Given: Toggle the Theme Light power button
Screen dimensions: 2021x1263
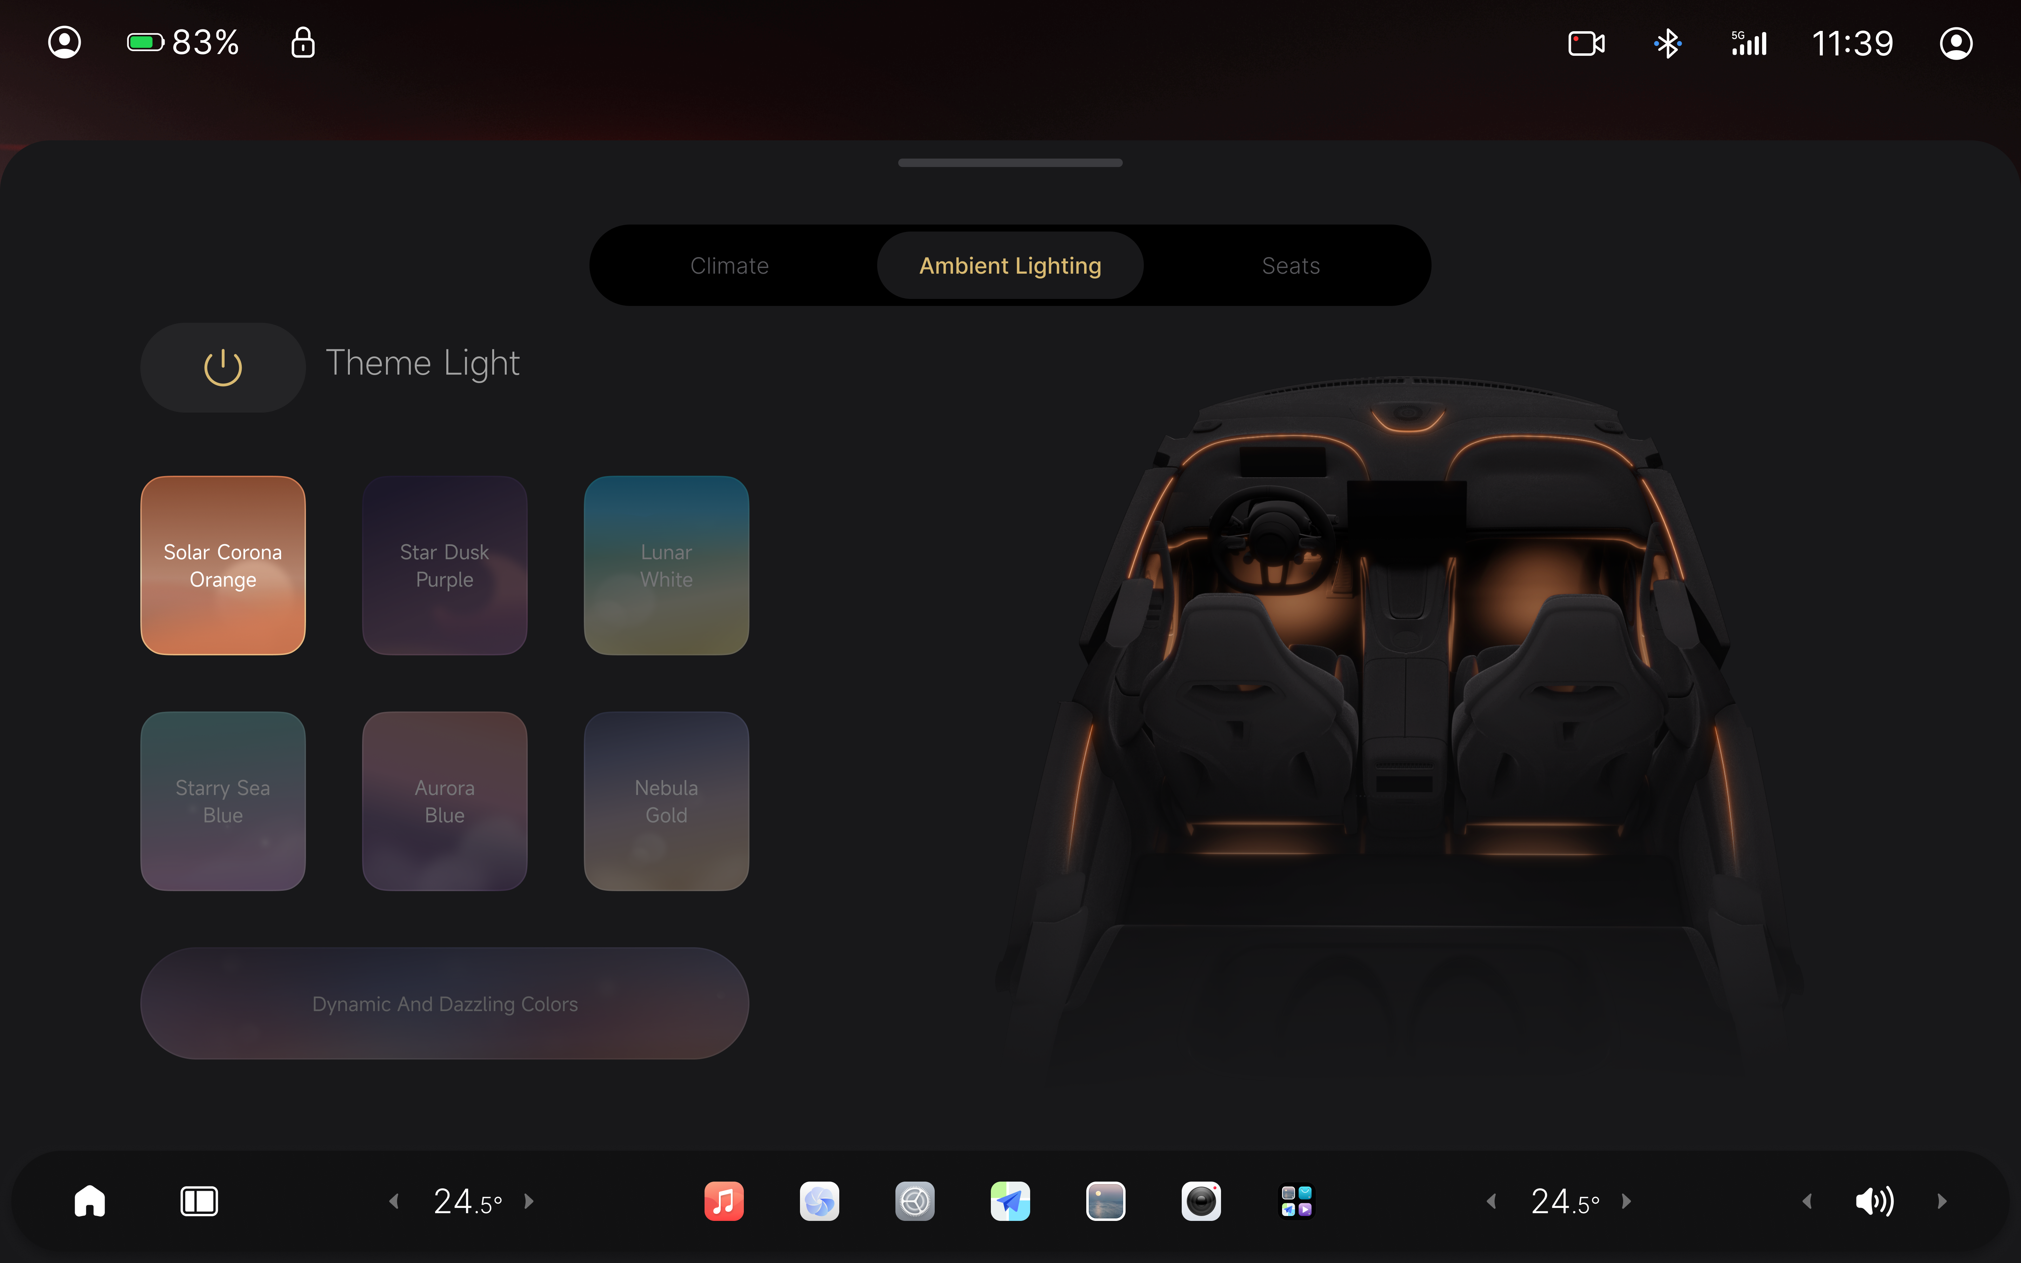Looking at the screenshot, I should [223, 368].
